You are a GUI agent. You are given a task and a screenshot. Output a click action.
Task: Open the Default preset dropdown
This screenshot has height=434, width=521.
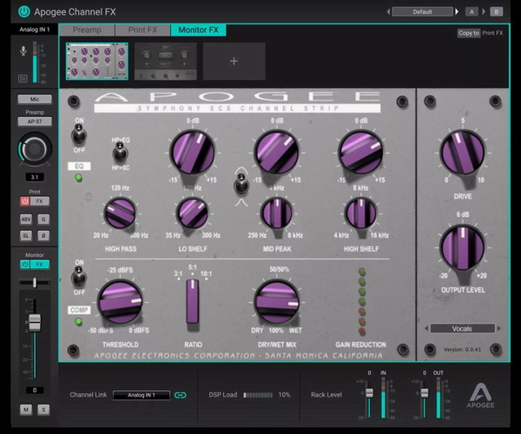pos(423,11)
